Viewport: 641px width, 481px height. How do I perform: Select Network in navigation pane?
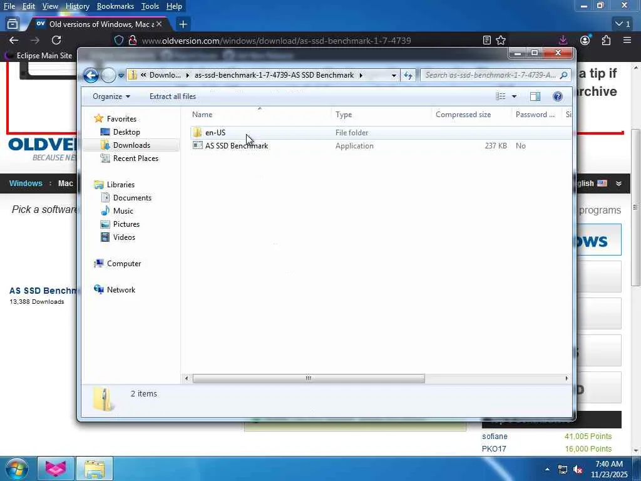pyautogui.click(x=121, y=290)
